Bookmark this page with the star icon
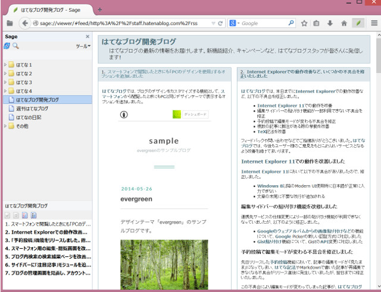The image size is (381, 292). click(x=304, y=23)
